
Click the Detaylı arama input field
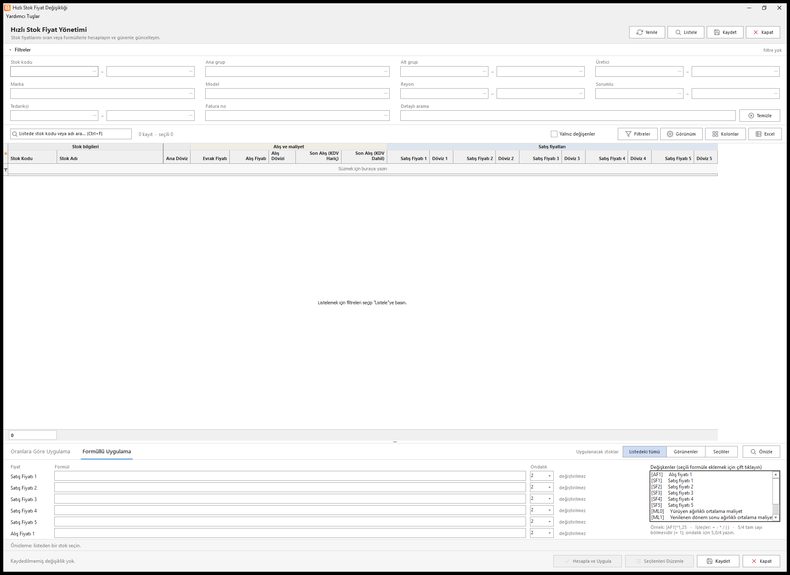[x=568, y=116]
